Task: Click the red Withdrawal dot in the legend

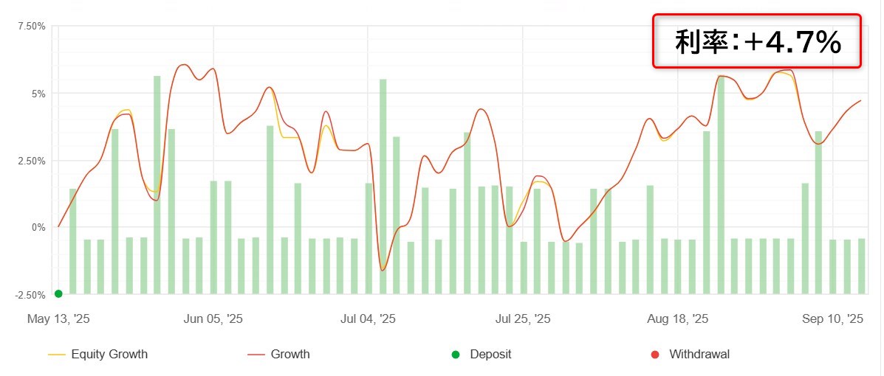Action: coord(655,355)
